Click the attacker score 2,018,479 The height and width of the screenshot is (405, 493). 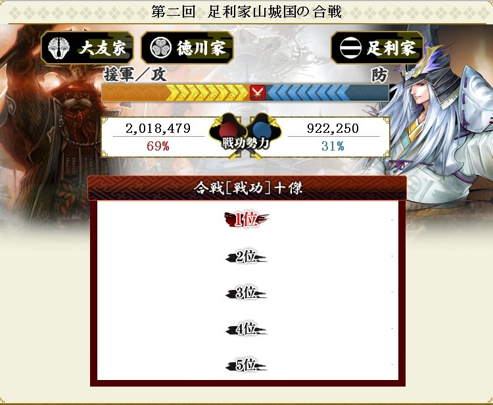pyautogui.click(x=158, y=128)
